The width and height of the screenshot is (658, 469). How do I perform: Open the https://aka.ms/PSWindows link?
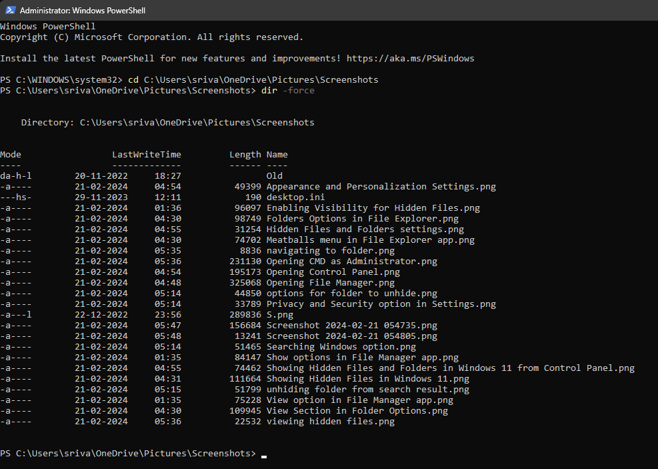pyautogui.click(x=410, y=59)
